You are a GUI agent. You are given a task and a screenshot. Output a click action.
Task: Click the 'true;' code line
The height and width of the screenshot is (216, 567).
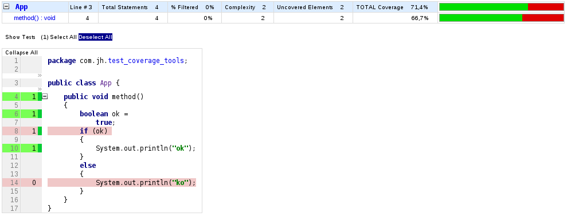[x=105, y=123]
